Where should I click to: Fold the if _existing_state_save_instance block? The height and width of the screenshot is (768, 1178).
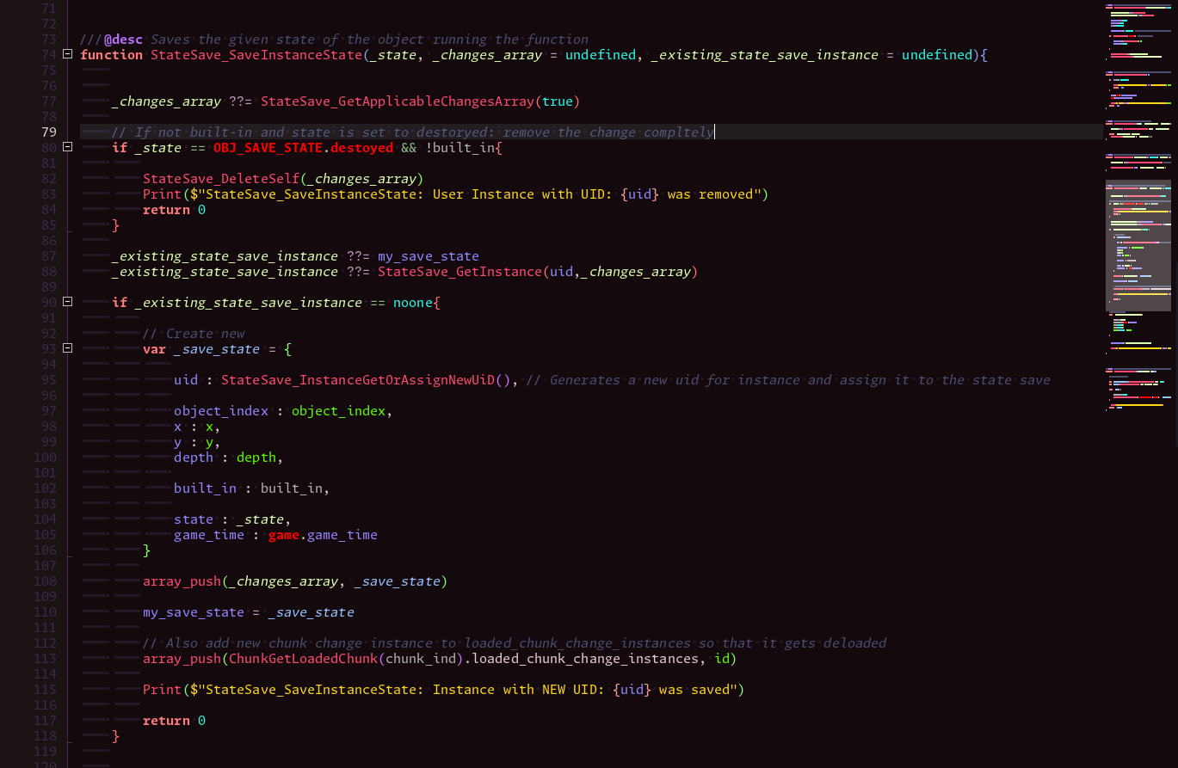[x=68, y=303]
